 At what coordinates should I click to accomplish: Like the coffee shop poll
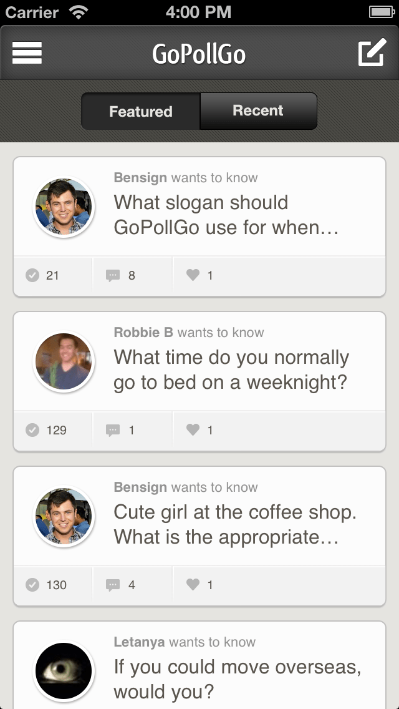coord(193,585)
